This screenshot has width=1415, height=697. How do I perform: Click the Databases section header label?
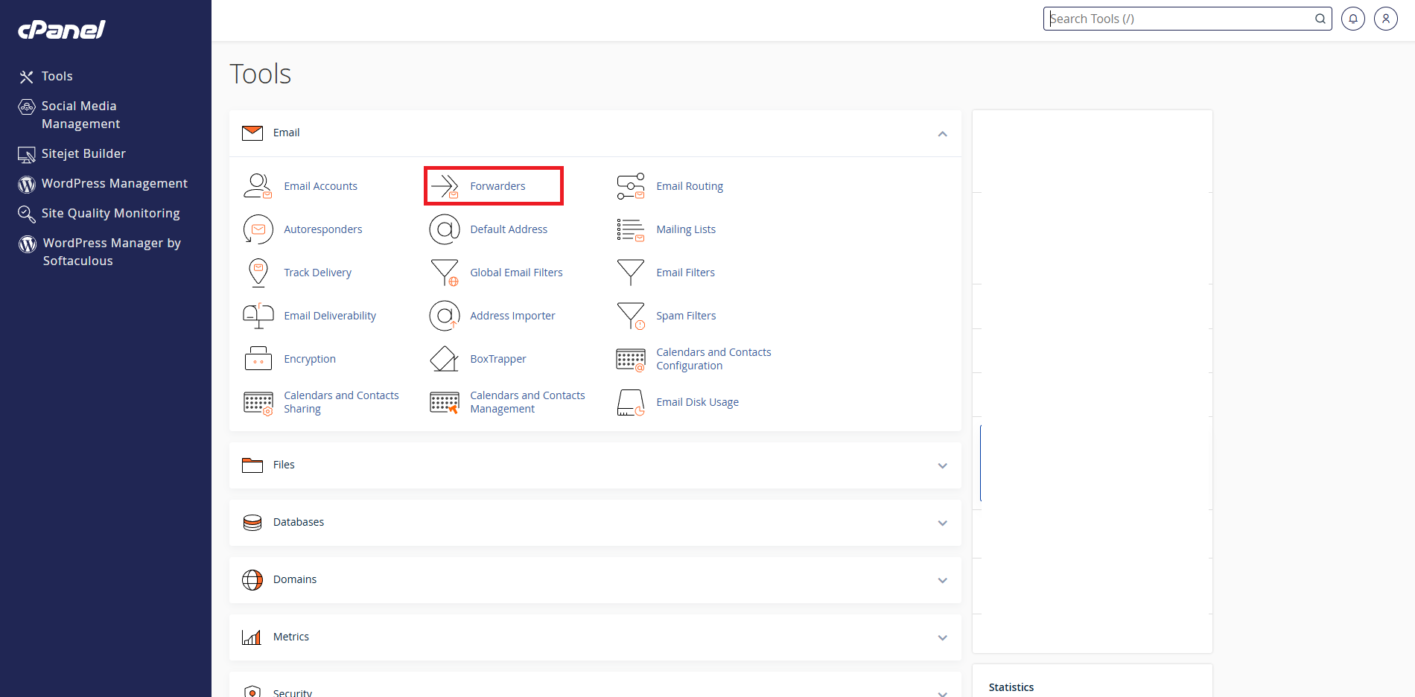(x=299, y=522)
